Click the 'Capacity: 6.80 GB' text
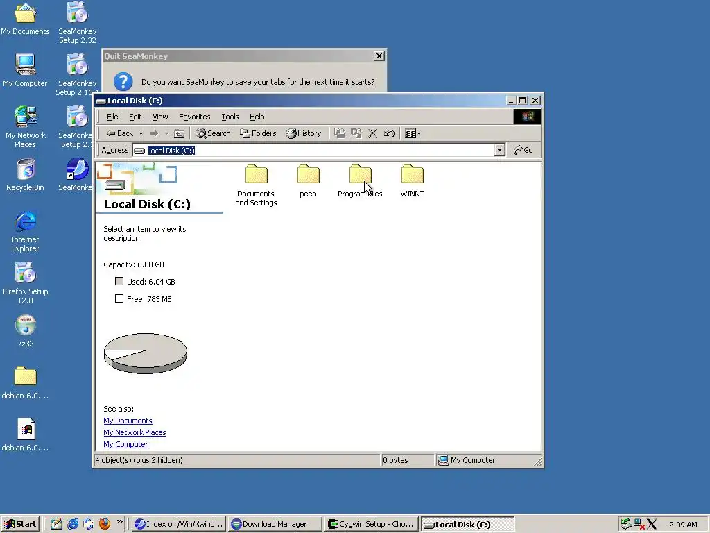Viewport: 710px width, 533px height. click(x=134, y=264)
